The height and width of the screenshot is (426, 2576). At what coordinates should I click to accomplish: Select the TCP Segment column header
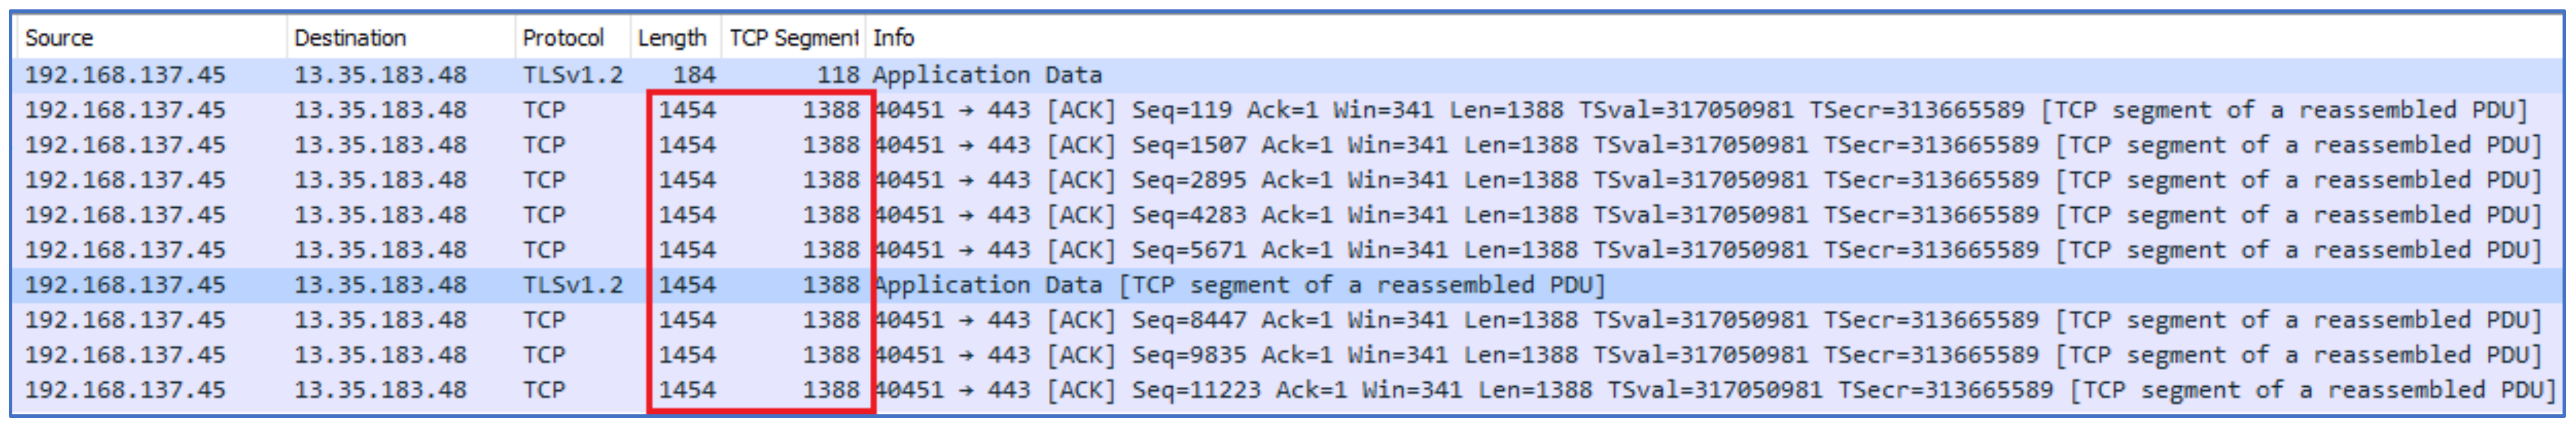click(793, 38)
